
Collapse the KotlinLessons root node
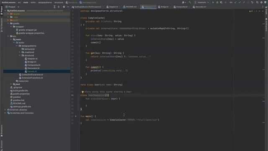point(5,10)
